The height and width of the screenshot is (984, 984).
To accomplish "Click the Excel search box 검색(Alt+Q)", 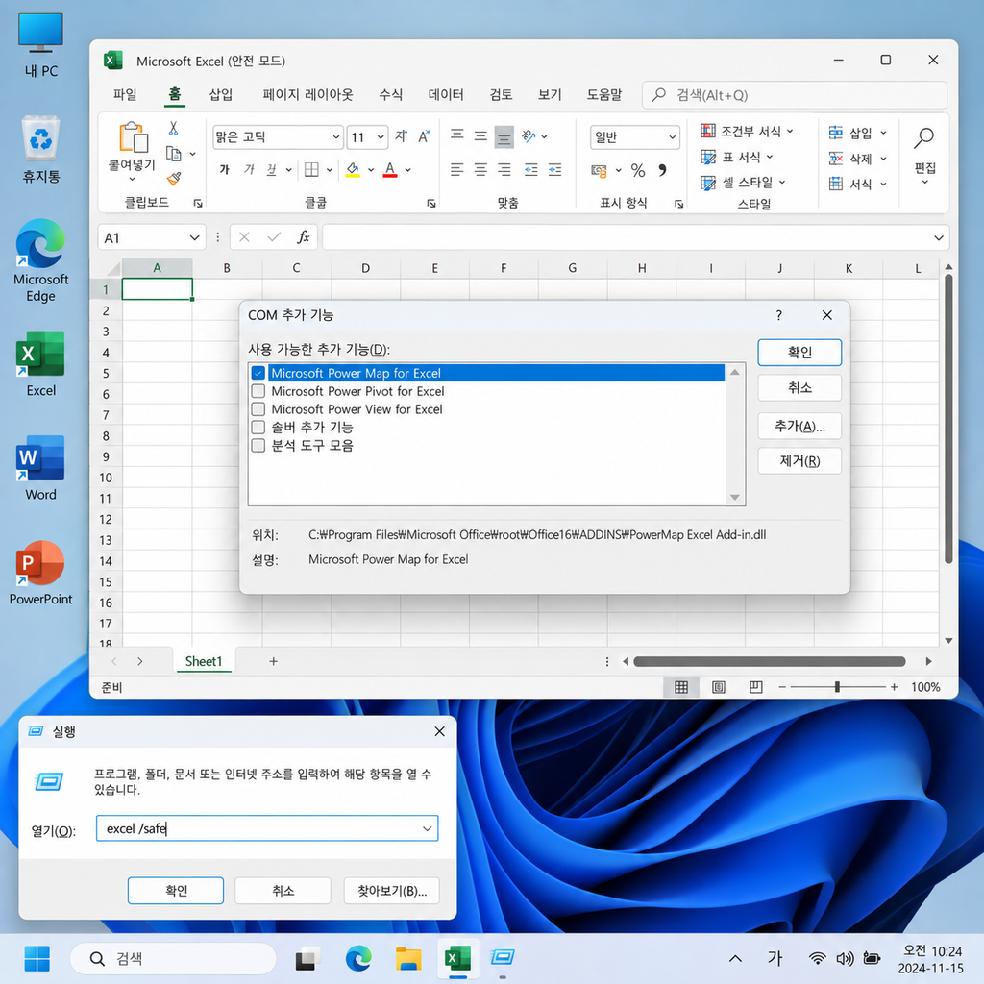I will pos(795,95).
